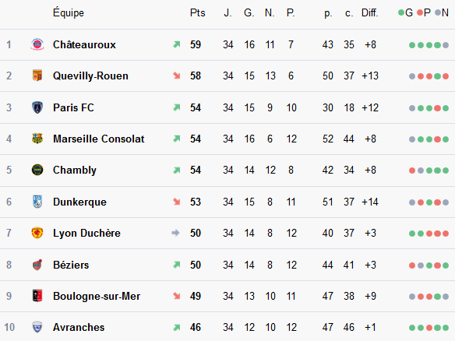Screen dimensions: 455x341
Task: Sort by the Diff. column header
Action: pyautogui.click(x=369, y=12)
